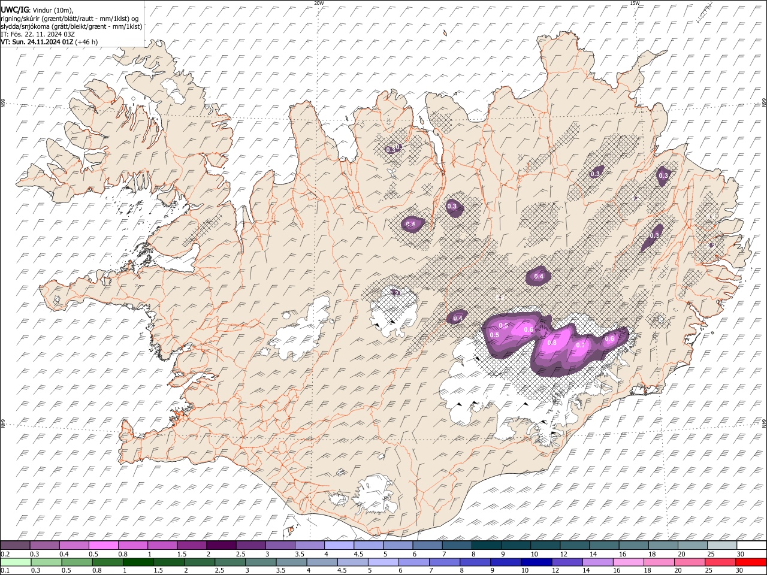
Task: Select the dark green swatch labeled 1 in lower legend
Action: [x=138, y=562]
